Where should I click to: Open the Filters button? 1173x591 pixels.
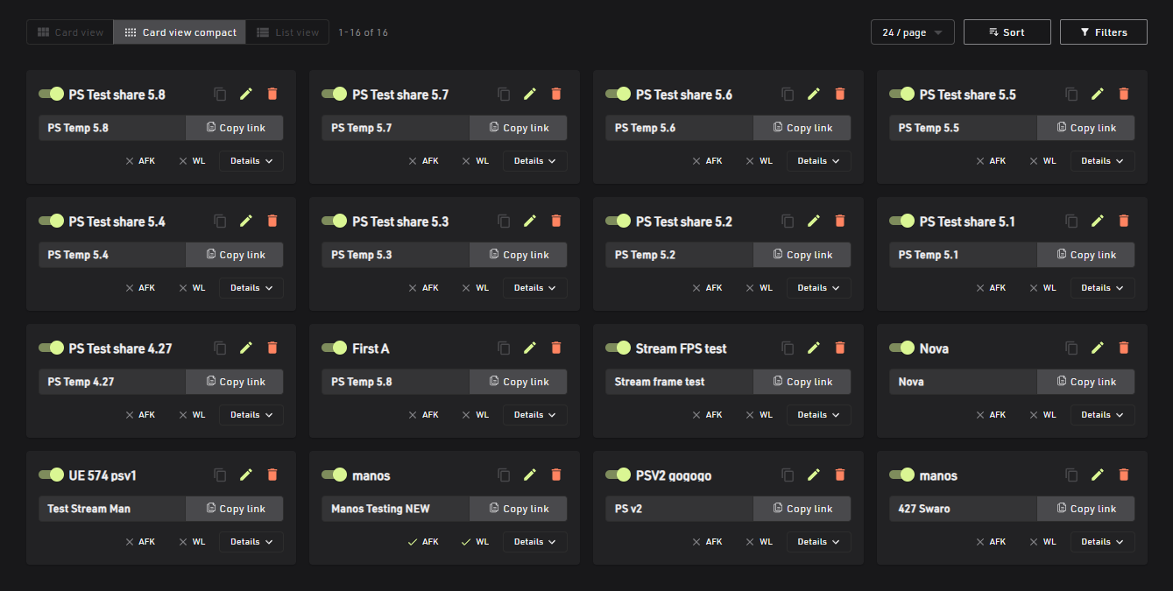click(x=1104, y=32)
